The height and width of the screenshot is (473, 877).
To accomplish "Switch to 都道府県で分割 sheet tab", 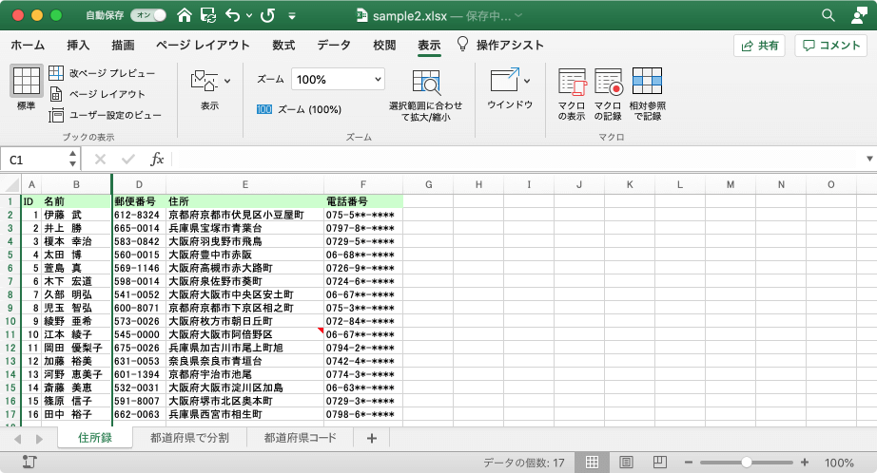I will (x=189, y=438).
